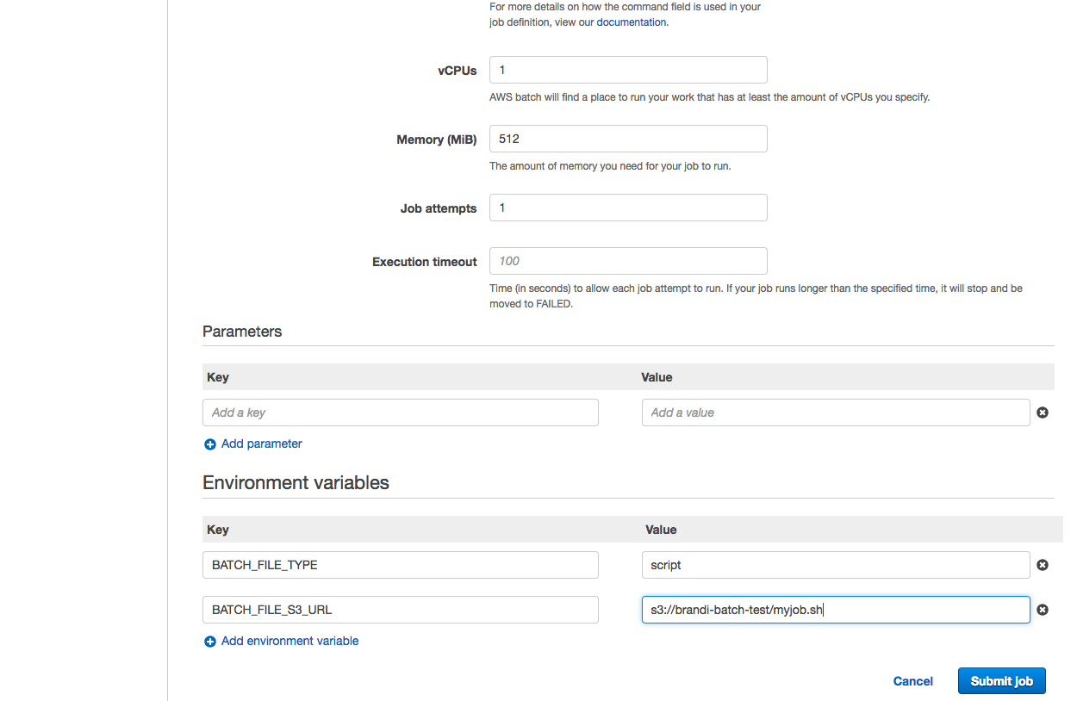Viewport: 1077px width, 701px height.
Task: Click the plus icon beside Add environment variable
Action: pos(209,642)
